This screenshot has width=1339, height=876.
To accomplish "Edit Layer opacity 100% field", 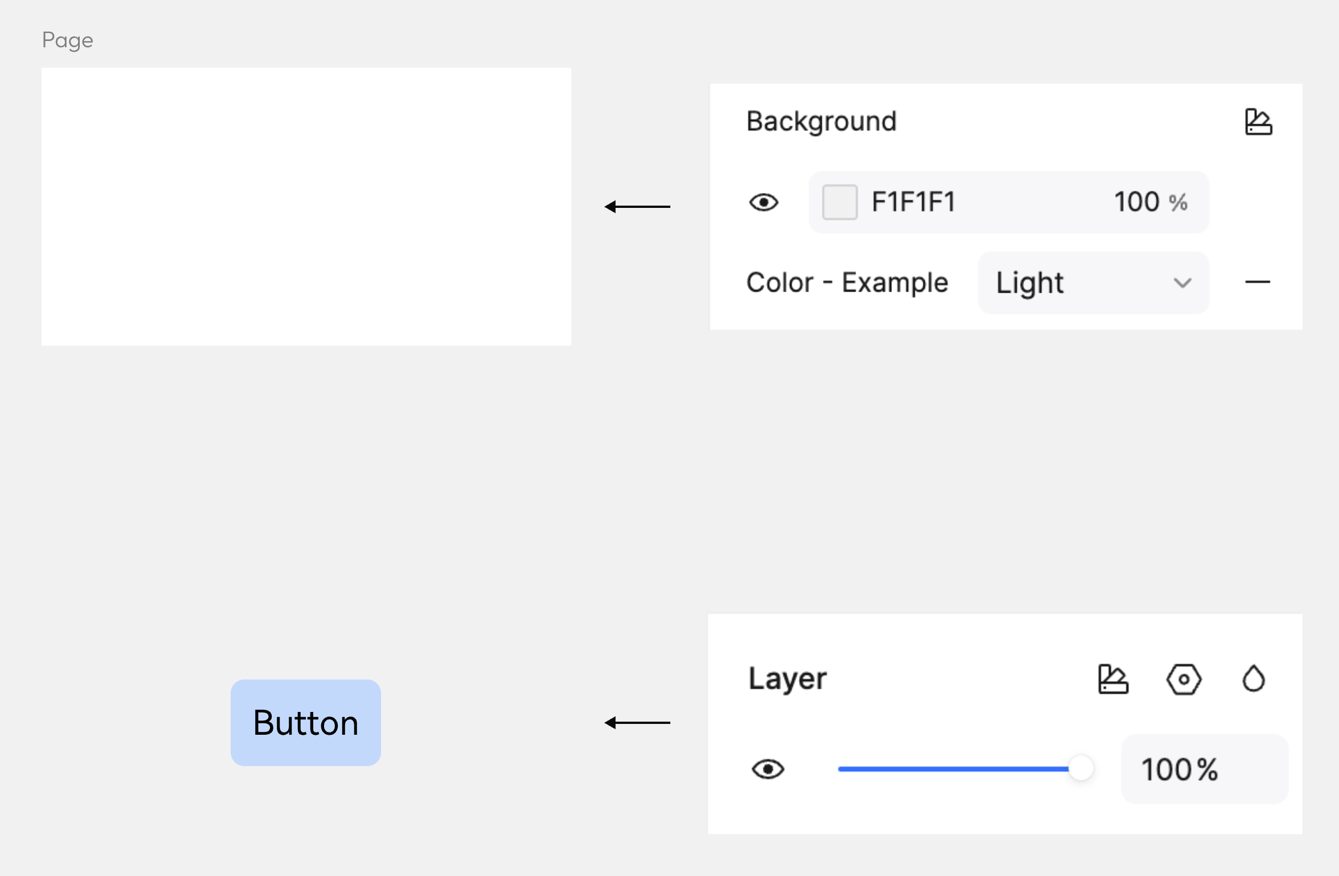I will (1205, 769).
